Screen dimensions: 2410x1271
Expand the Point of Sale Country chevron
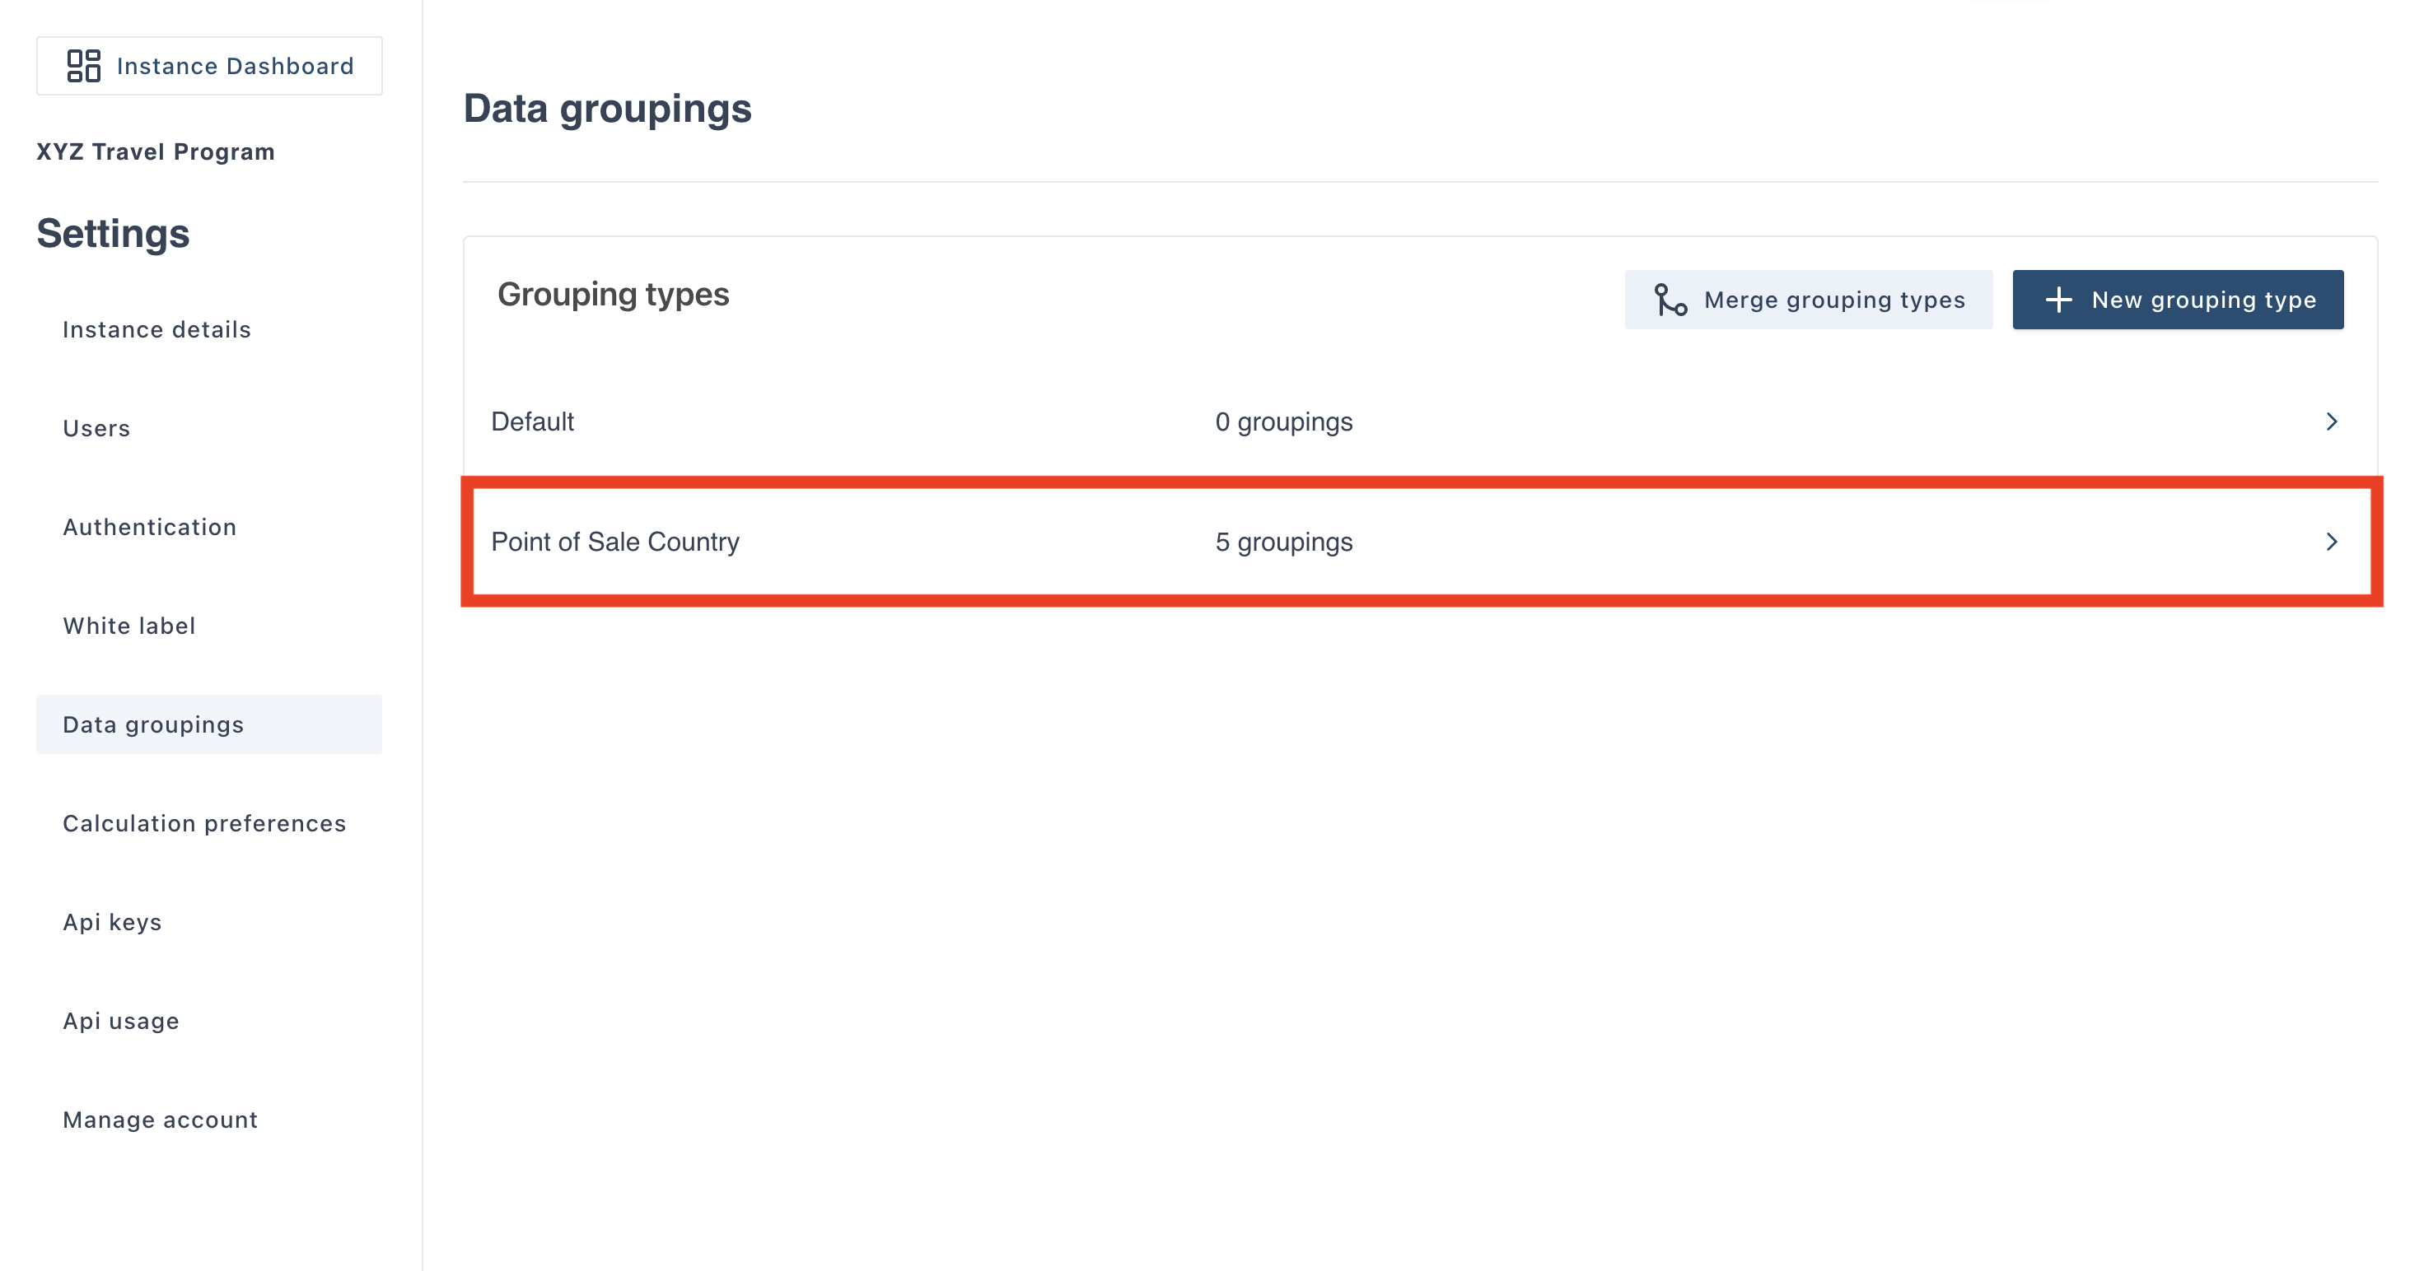tap(2332, 542)
